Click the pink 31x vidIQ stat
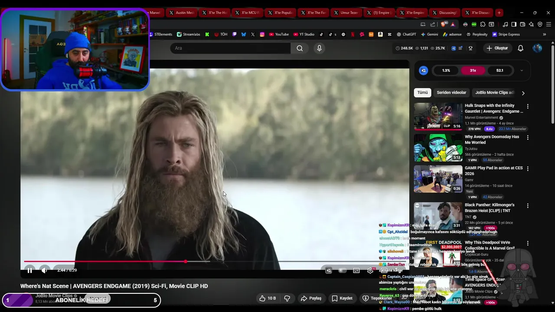This screenshot has width=555, height=312. pyautogui.click(x=473, y=70)
